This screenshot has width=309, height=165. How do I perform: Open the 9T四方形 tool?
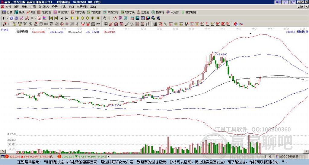coord(111,12)
